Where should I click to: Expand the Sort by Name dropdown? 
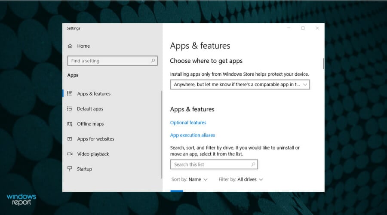[x=189, y=179]
